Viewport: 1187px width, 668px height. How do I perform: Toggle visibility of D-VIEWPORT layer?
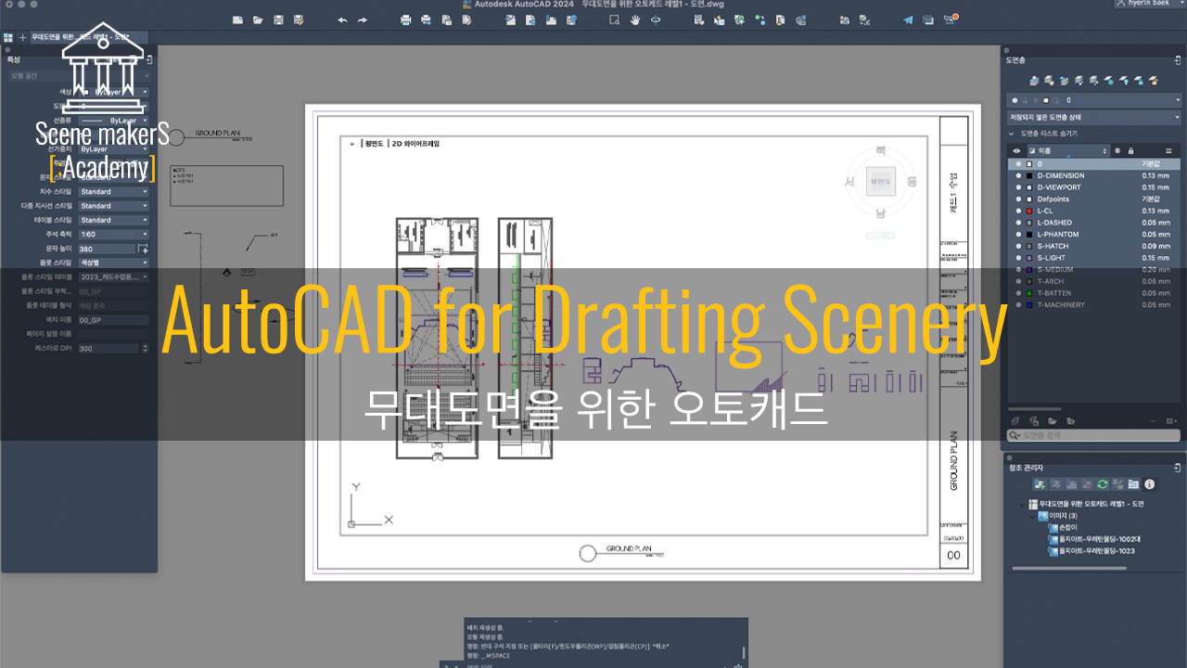pos(1018,187)
